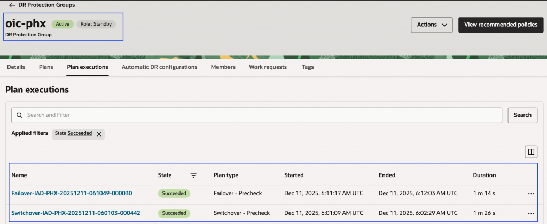The image size is (547, 224).
Task: Switch to the Tags tab
Action: 308,67
